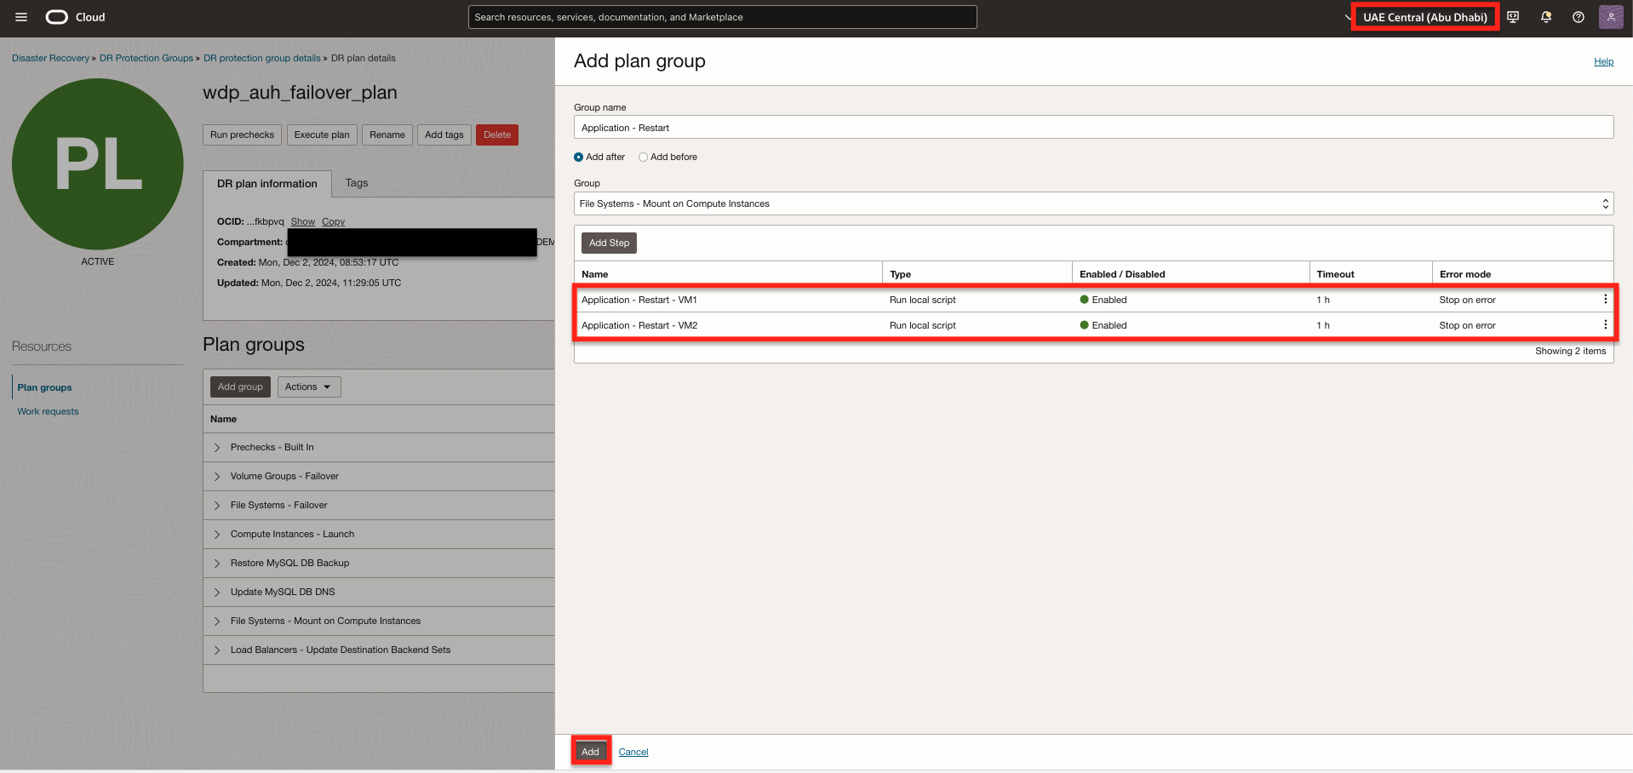Open the UAE Central region selector
Viewport: 1633px width, 773px height.
pyautogui.click(x=1424, y=17)
